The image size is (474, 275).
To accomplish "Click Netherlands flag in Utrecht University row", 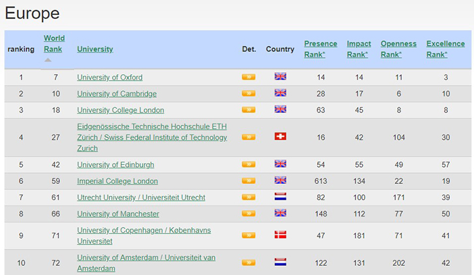I will 280,196.
